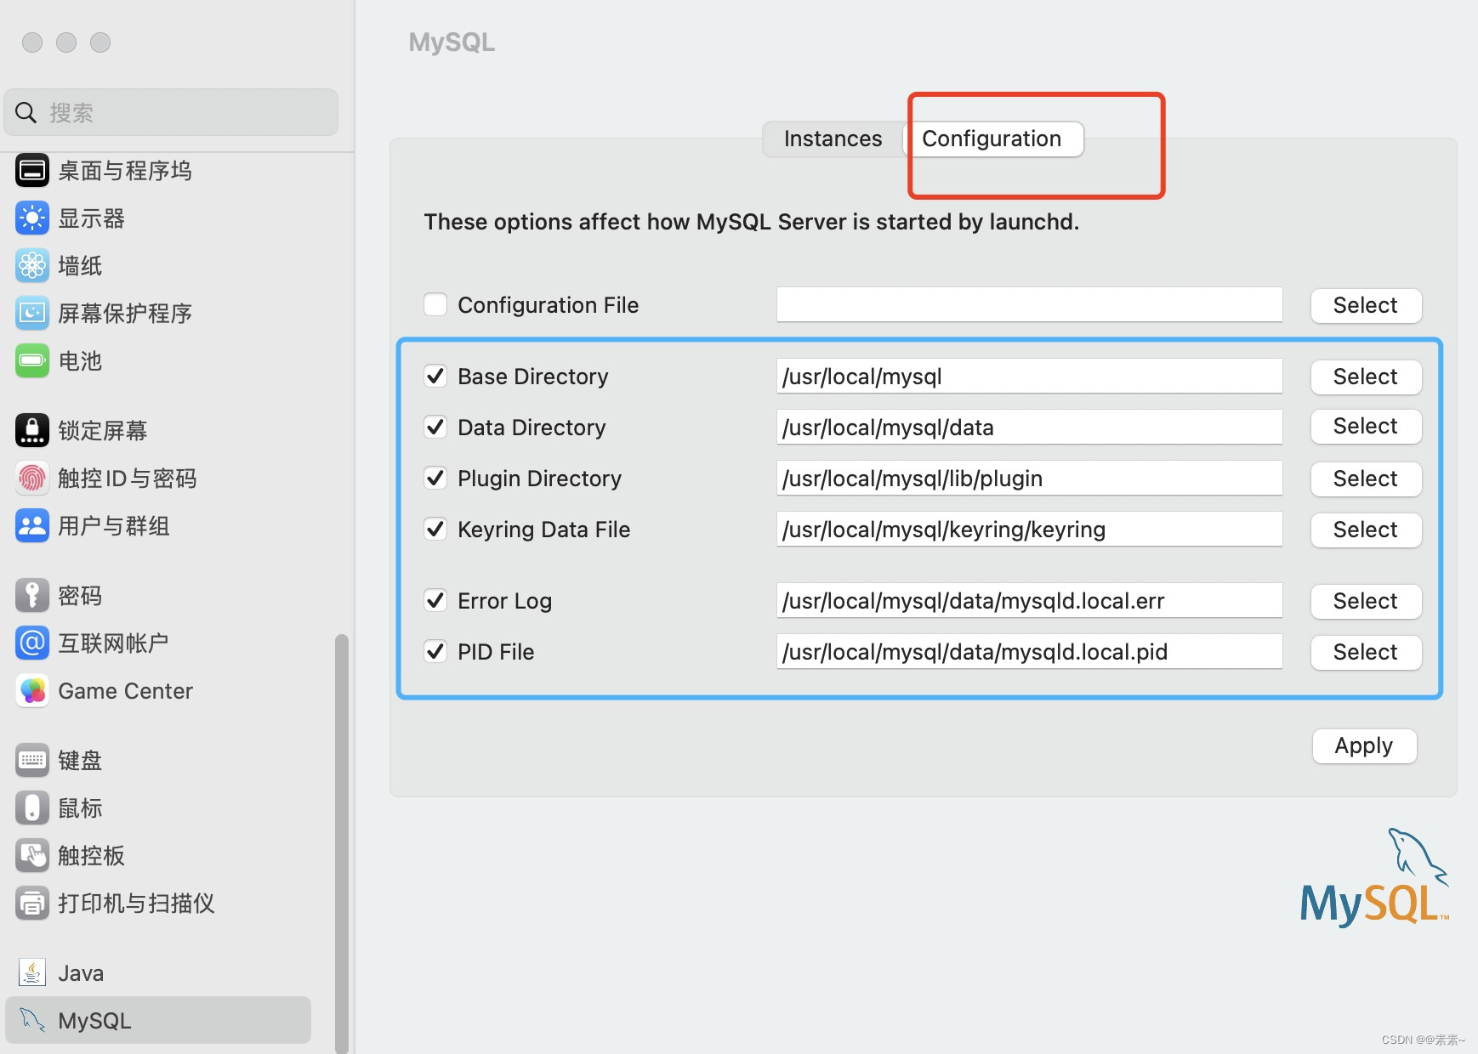Viewport: 1478px width, 1054px height.
Task: Click Select for Plugin Directory
Action: pyautogui.click(x=1366, y=479)
